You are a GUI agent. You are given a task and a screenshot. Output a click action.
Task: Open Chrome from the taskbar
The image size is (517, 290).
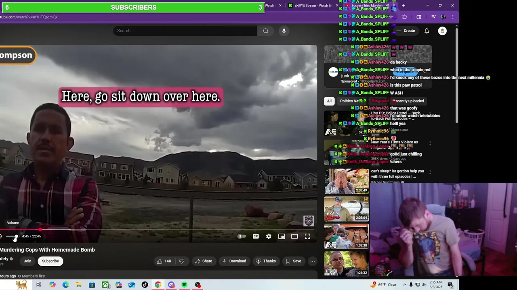point(158,285)
